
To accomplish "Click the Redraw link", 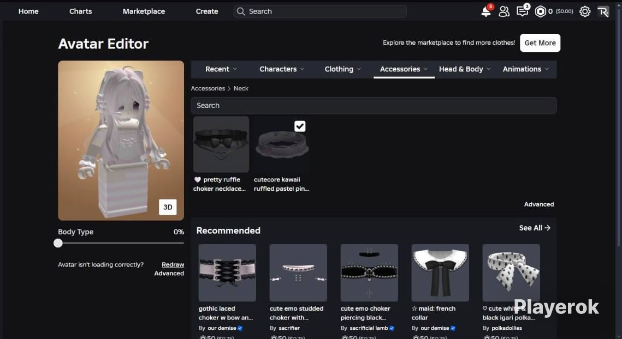I will pyautogui.click(x=173, y=264).
